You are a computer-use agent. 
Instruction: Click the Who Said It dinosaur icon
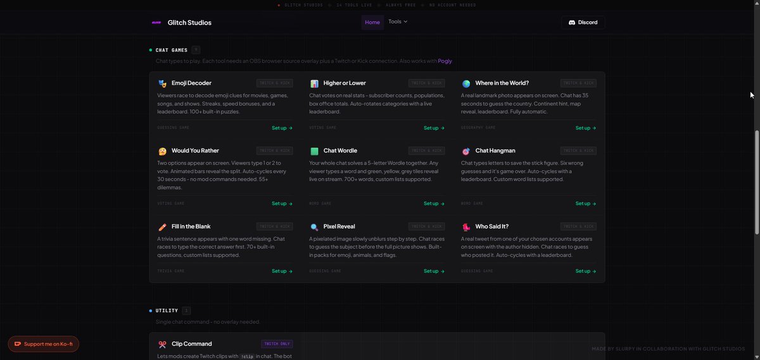click(x=466, y=227)
